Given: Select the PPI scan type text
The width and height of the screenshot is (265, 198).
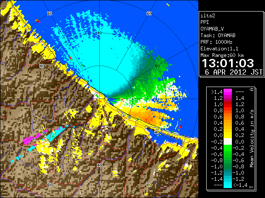Looking at the screenshot, I should click(x=205, y=22).
